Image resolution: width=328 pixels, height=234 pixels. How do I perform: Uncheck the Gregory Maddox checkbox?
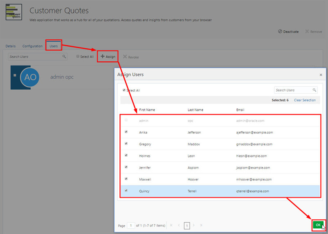pos(126,144)
